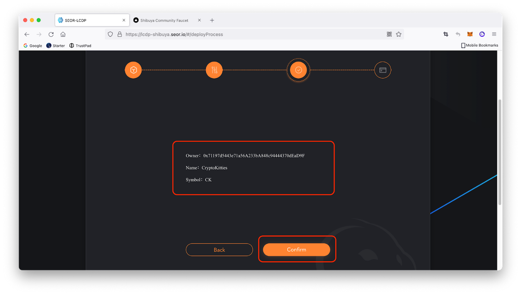Screen dimensions: 521x295
Task: Open the screenshot crop tool icon
Action: click(446, 34)
